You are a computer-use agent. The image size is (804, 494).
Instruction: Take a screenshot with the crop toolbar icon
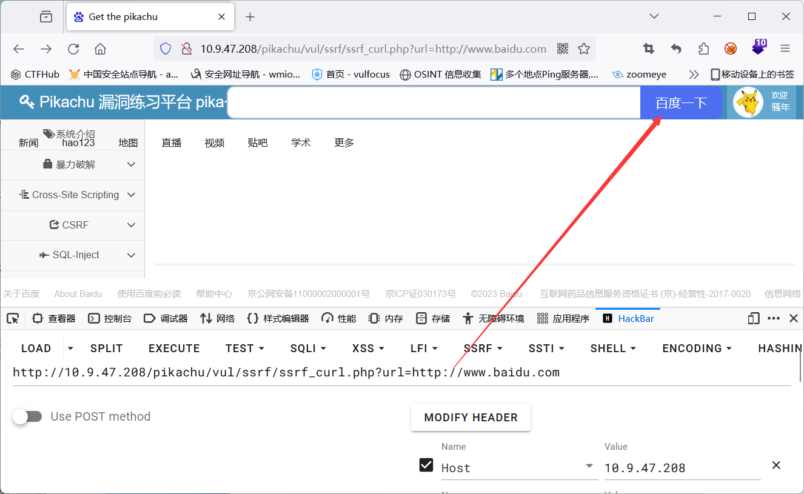(648, 48)
